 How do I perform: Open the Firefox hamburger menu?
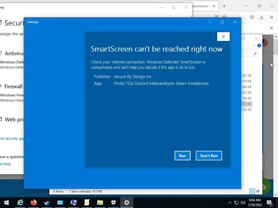(271, 17)
